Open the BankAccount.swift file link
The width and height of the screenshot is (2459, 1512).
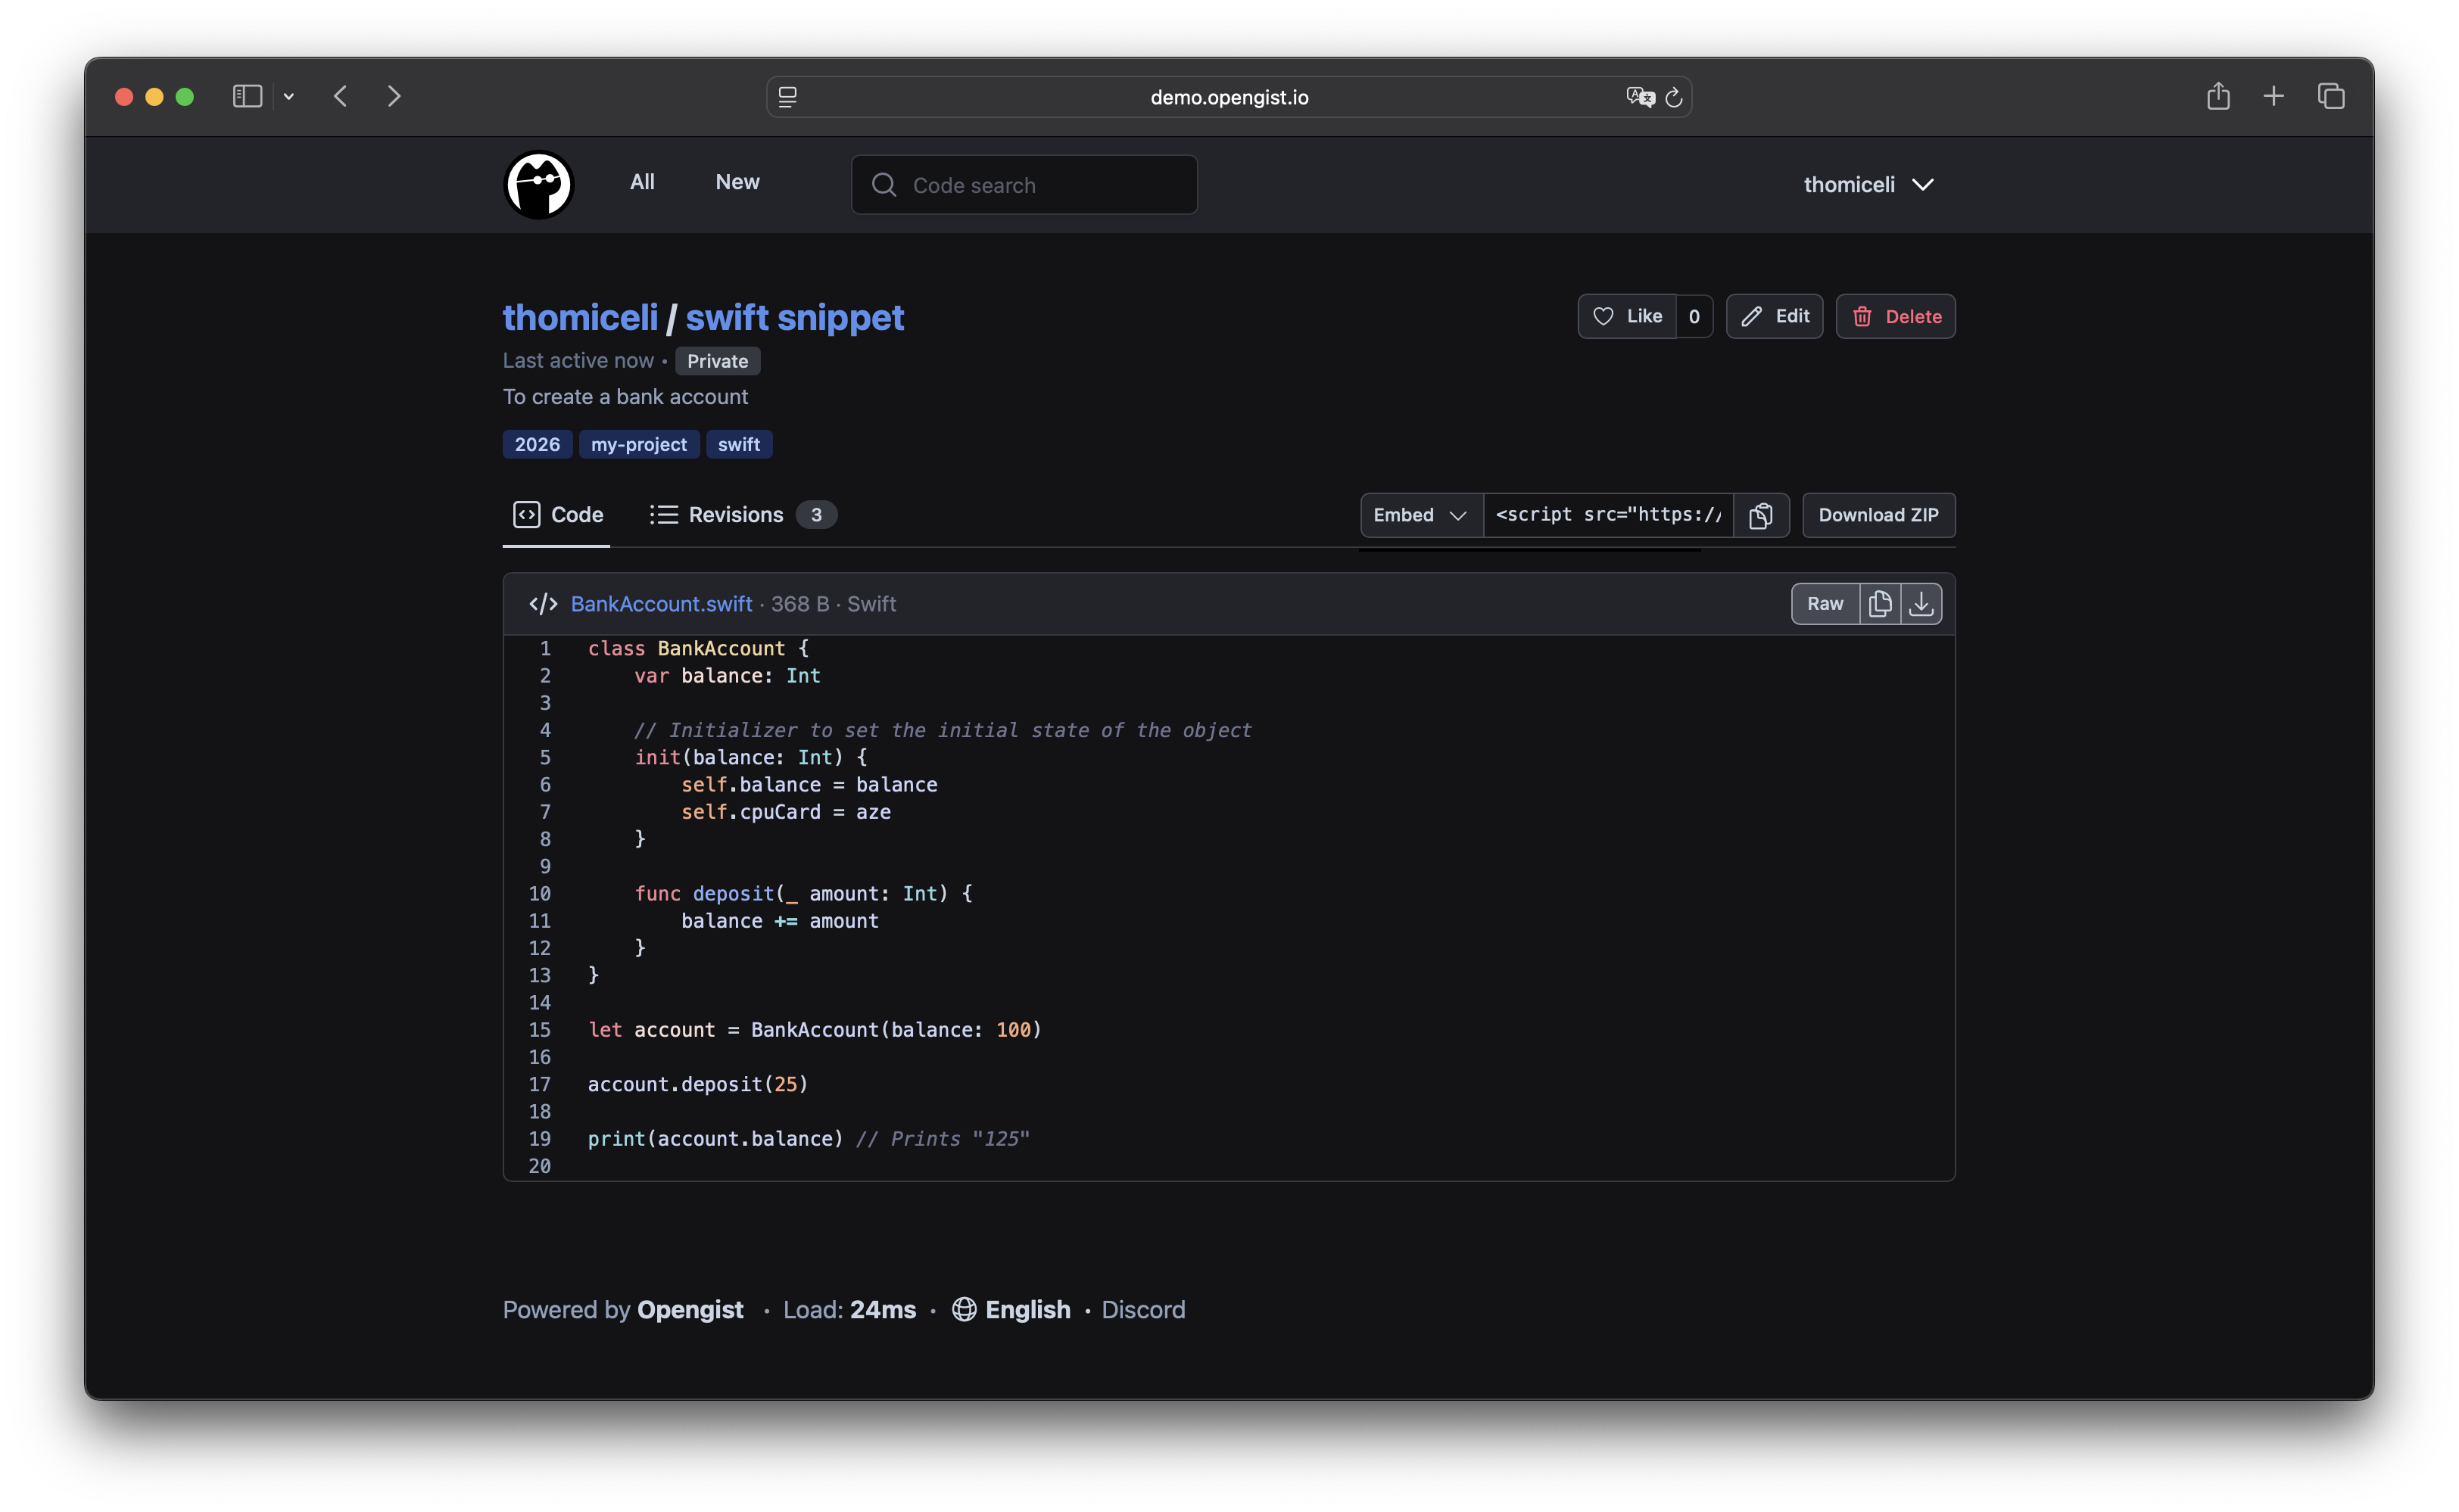click(661, 604)
